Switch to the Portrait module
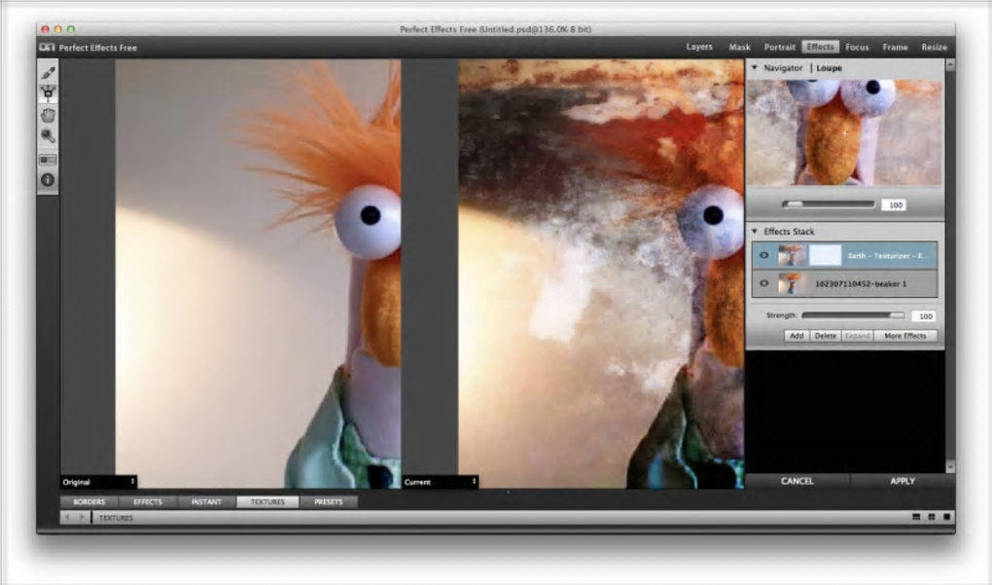The height and width of the screenshot is (585, 992). [x=779, y=47]
